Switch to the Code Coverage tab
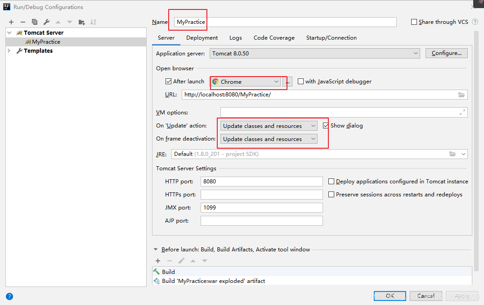This screenshot has width=484, height=305. pos(274,38)
